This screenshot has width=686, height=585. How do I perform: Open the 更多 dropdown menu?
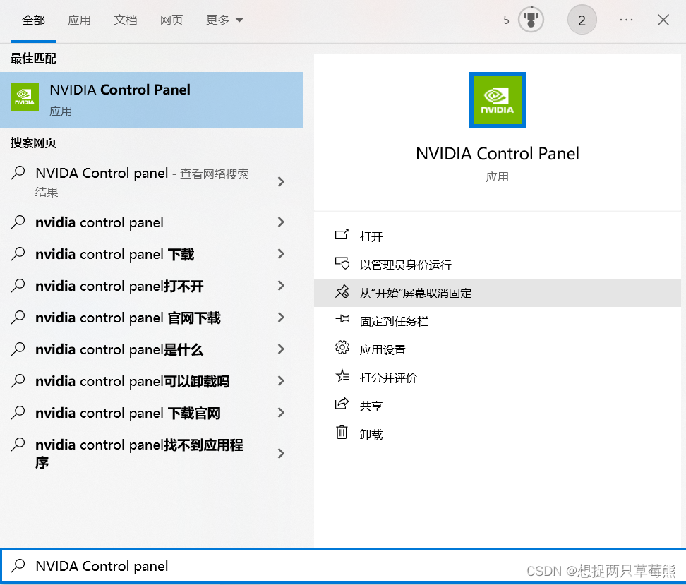pyautogui.click(x=224, y=20)
